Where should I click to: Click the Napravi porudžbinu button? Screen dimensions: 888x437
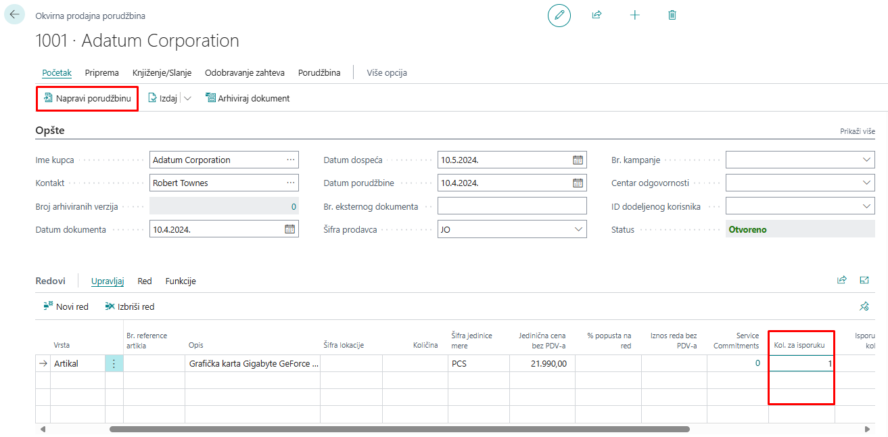pos(87,99)
